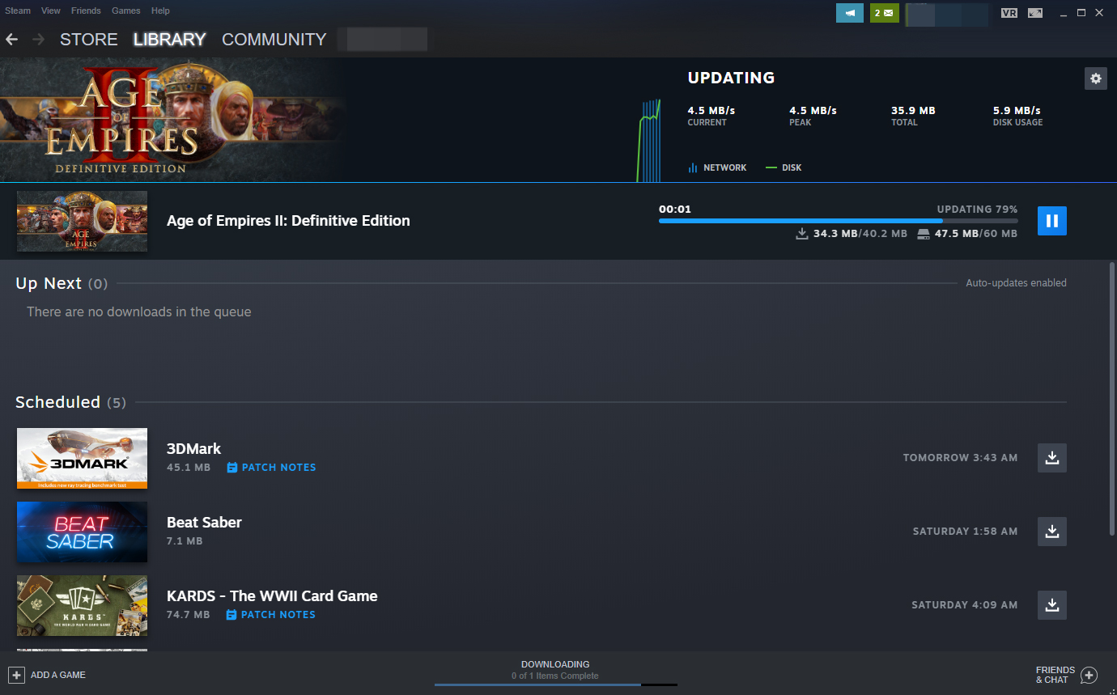The height and width of the screenshot is (695, 1117).
Task: Download KARDS update now
Action: pos(1051,605)
